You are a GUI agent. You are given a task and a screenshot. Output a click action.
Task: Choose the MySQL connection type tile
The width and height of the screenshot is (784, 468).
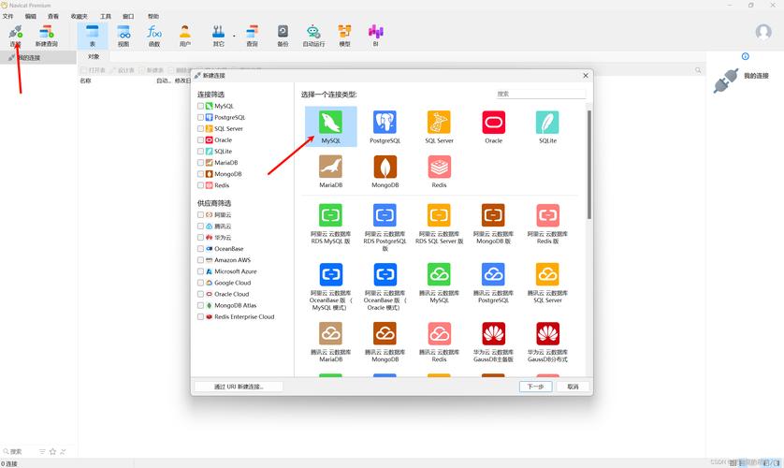point(331,126)
